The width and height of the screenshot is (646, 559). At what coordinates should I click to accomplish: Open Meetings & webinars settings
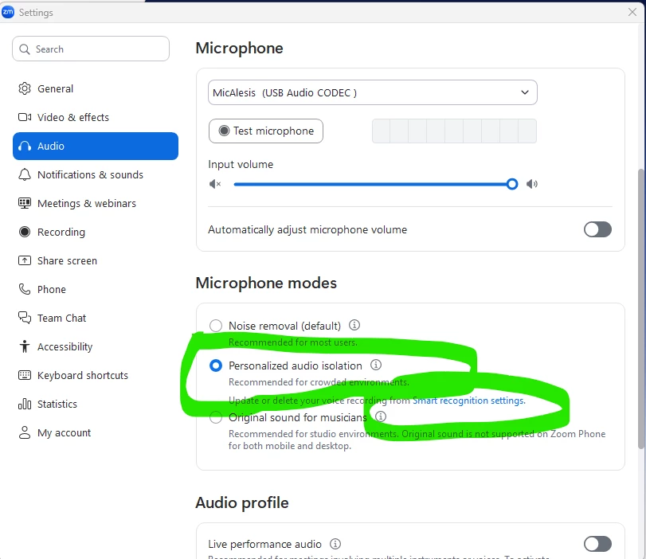(96, 203)
